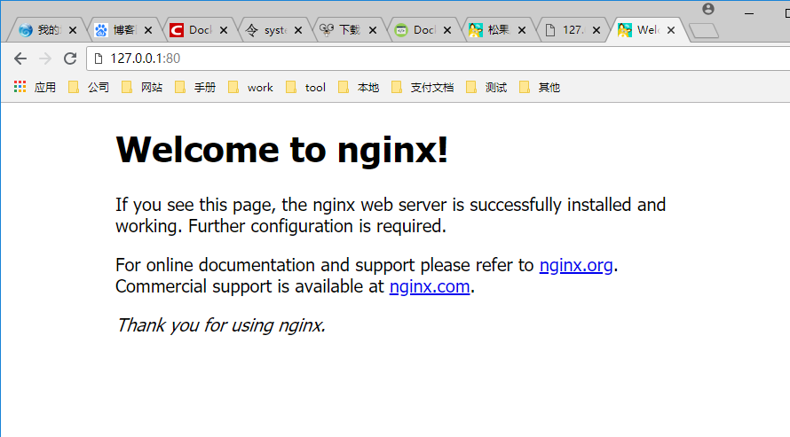Close the syste tab
The image size is (790, 437).
[297, 30]
